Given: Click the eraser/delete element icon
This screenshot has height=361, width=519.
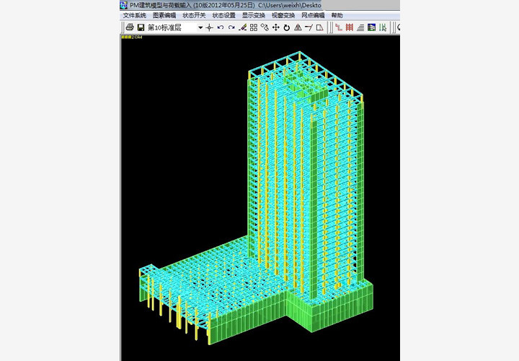Looking at the screenshot, I should (243, 27).
